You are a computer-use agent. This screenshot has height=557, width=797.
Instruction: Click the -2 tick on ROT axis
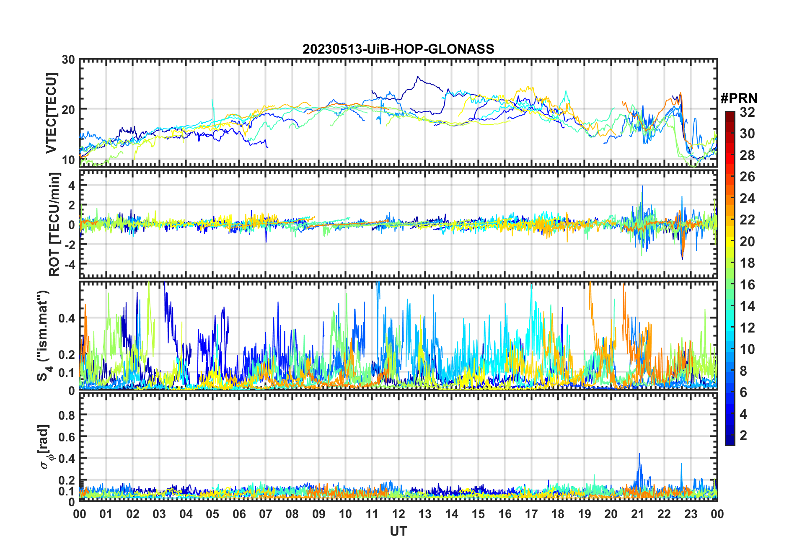pos(70,244)
